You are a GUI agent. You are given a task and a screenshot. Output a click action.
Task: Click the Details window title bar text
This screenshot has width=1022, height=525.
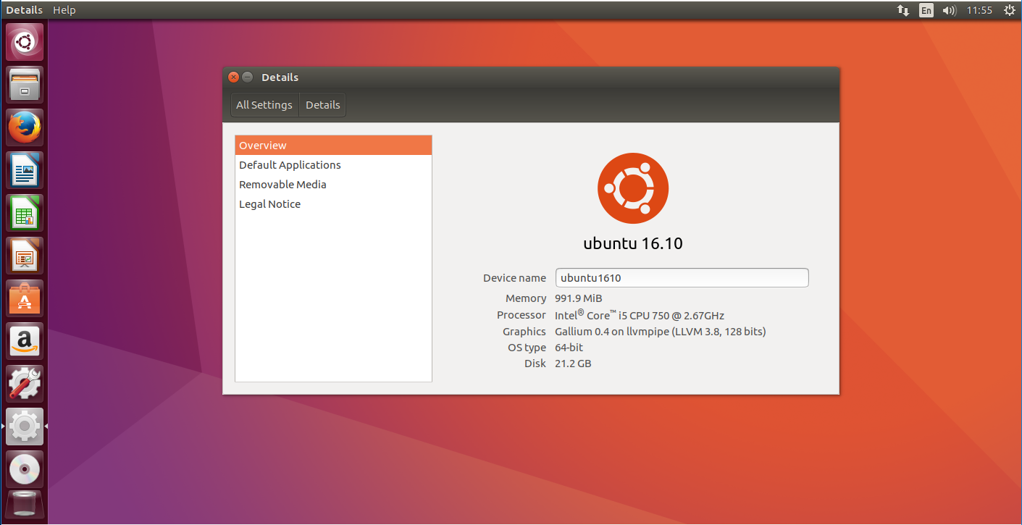tap(280, 77)
